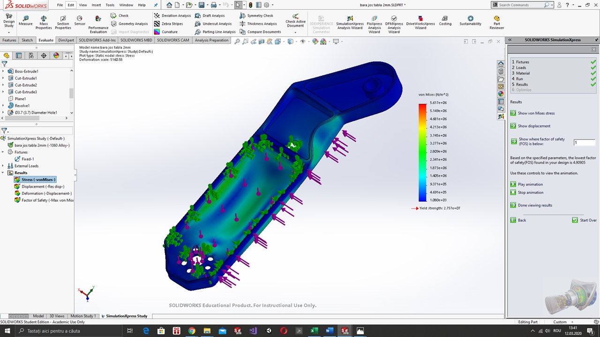Select the Measure tool

click(25, 21)
